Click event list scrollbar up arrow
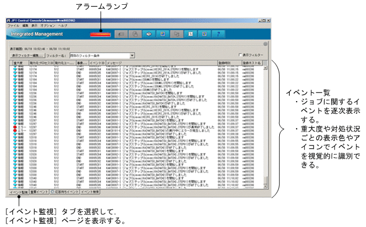This screenshot has width=366, height=227. tap(265, 68)
